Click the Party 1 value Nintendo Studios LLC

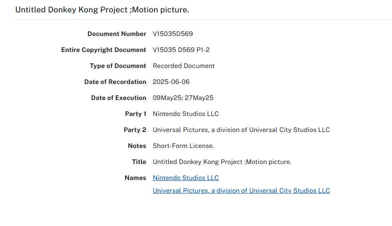coord(186,114)
